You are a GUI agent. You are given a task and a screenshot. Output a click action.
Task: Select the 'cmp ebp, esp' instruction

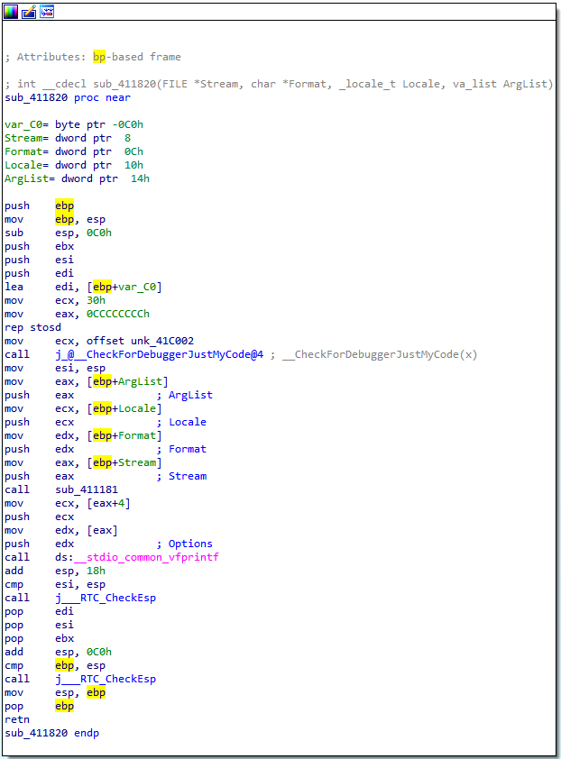[x=55, y=666]
